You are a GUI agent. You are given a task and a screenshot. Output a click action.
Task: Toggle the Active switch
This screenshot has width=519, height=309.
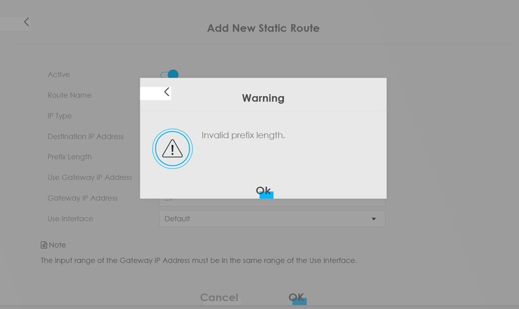coord(169,74)
